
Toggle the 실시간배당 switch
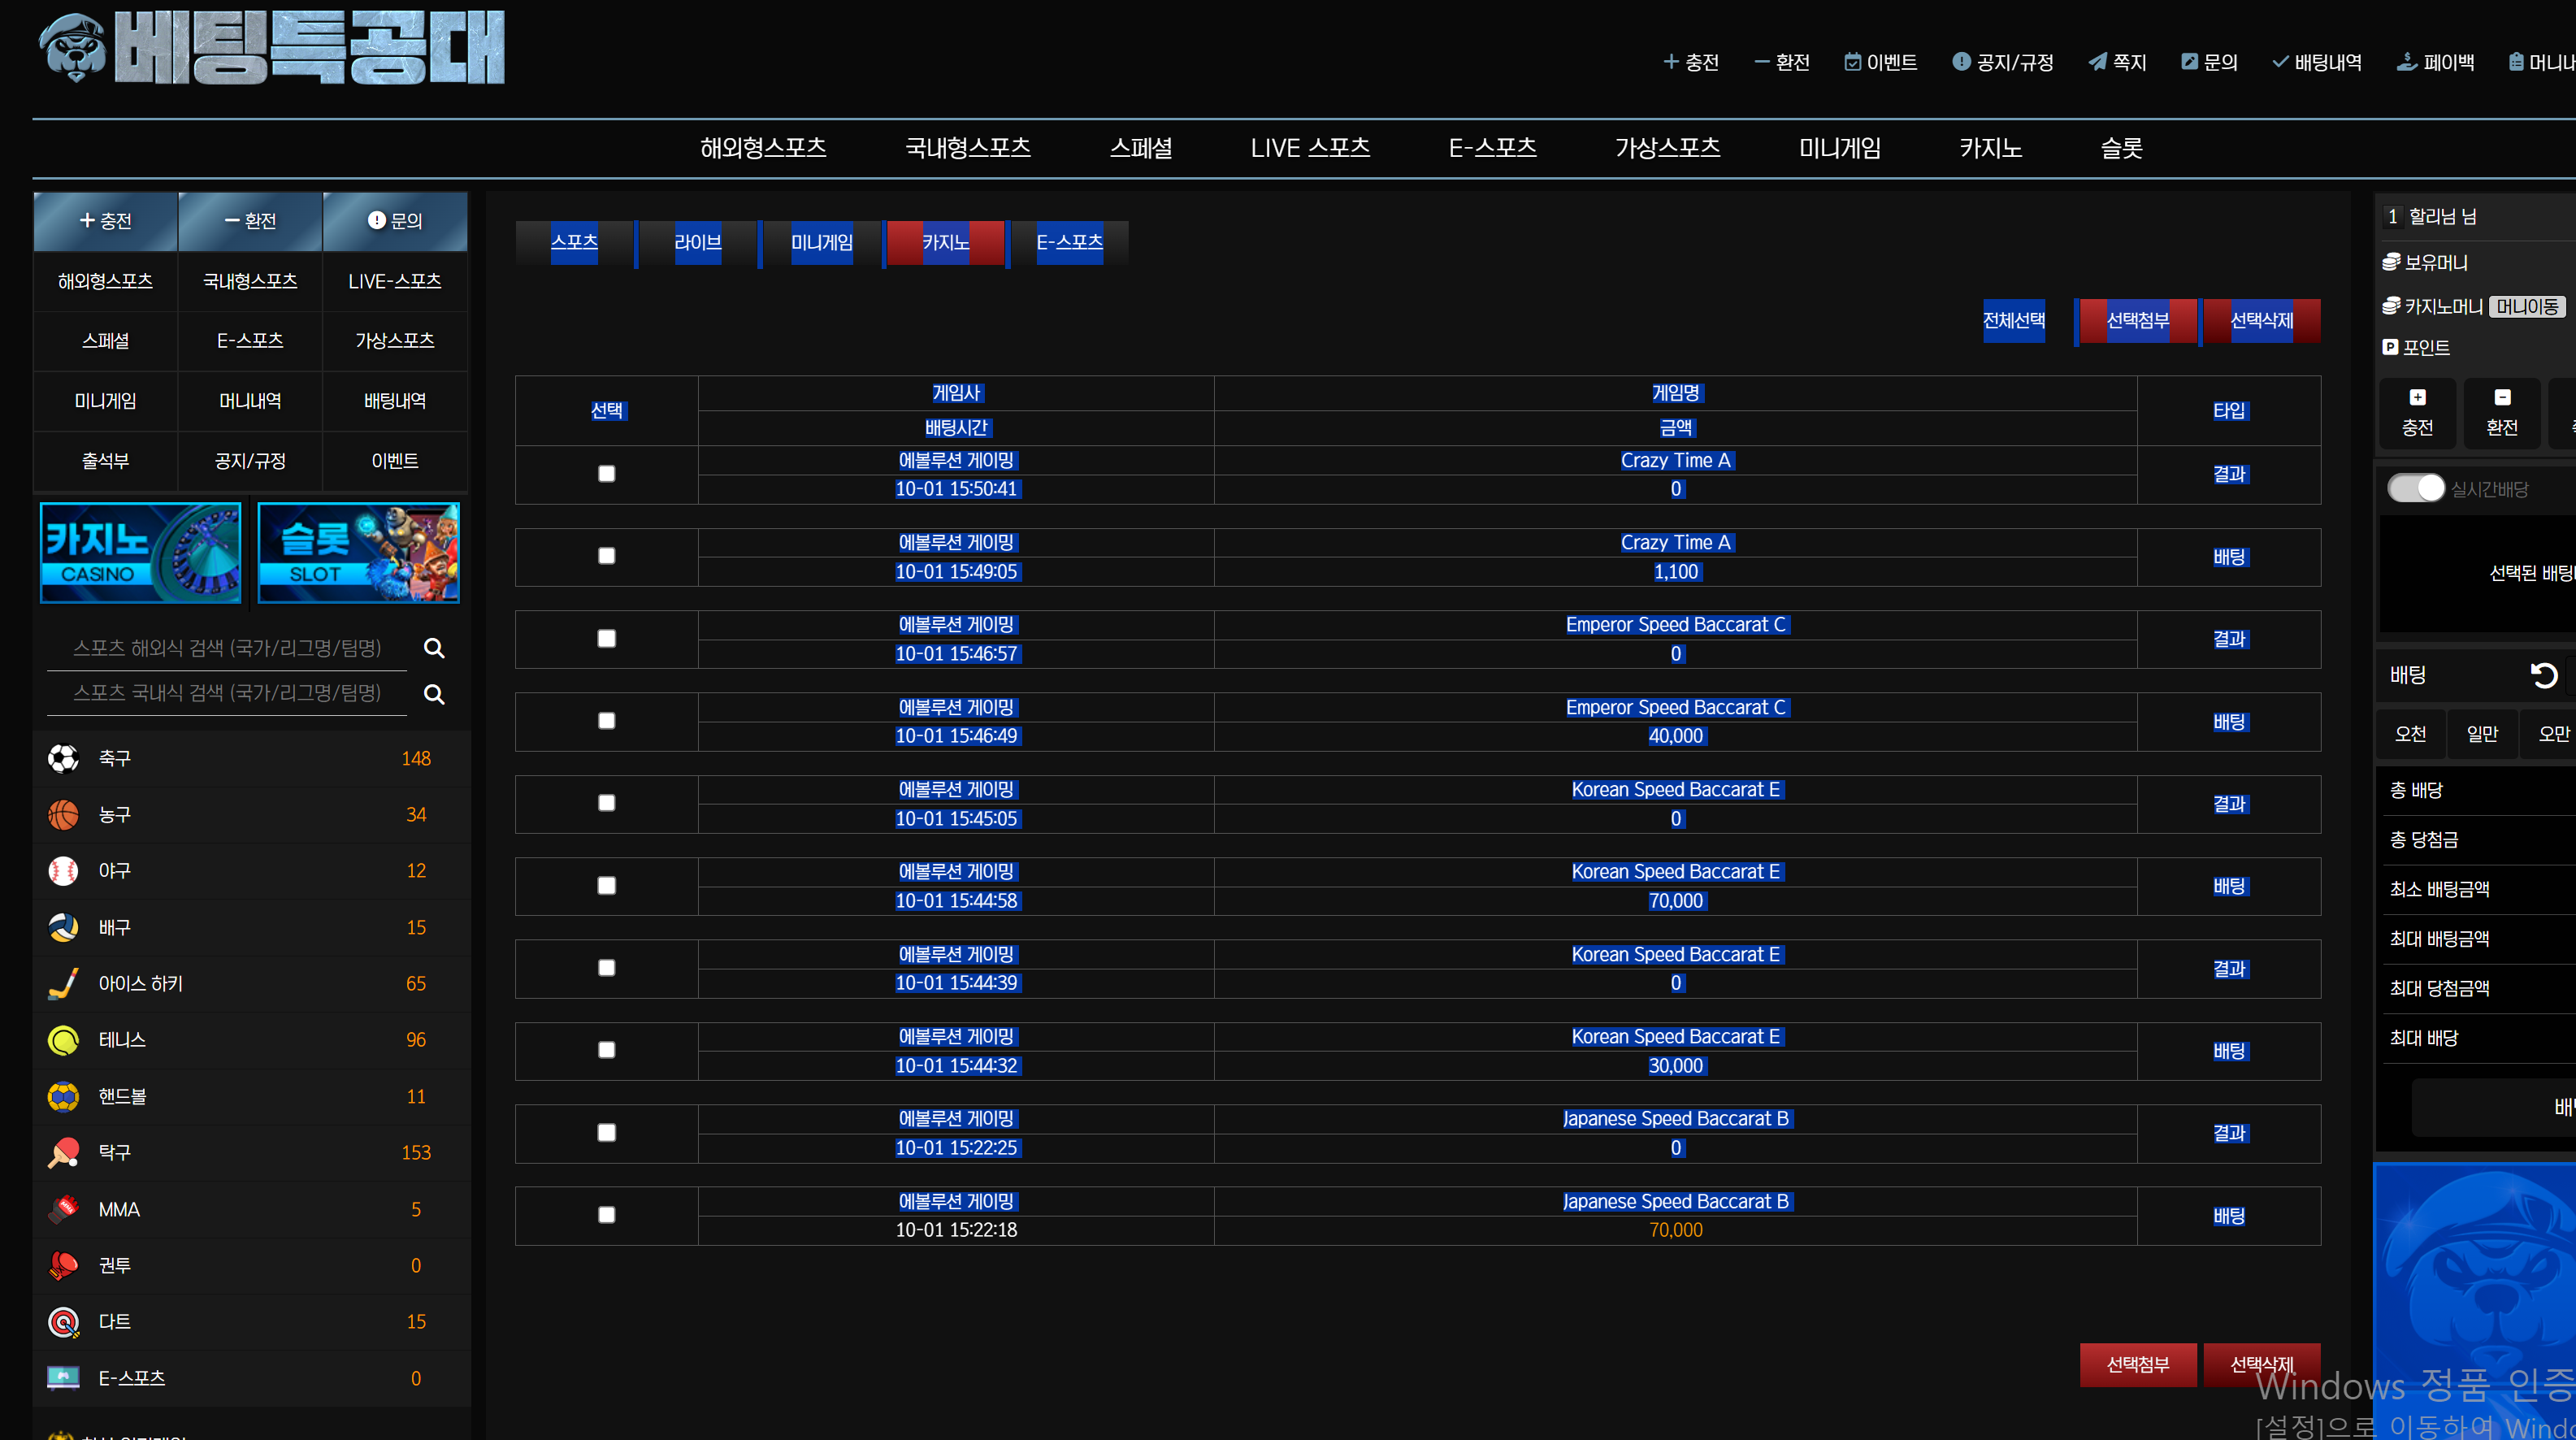tap(2415, 488)
